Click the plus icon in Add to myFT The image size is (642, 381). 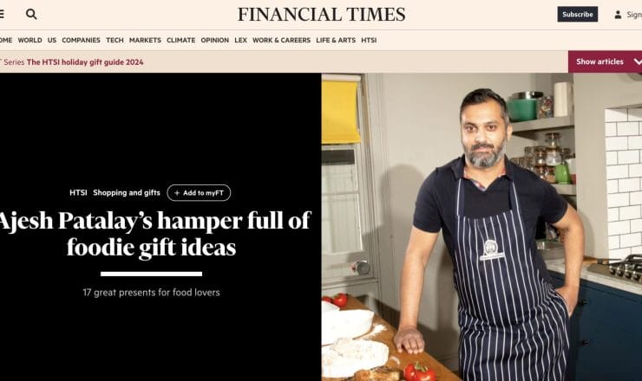point(177,193)
